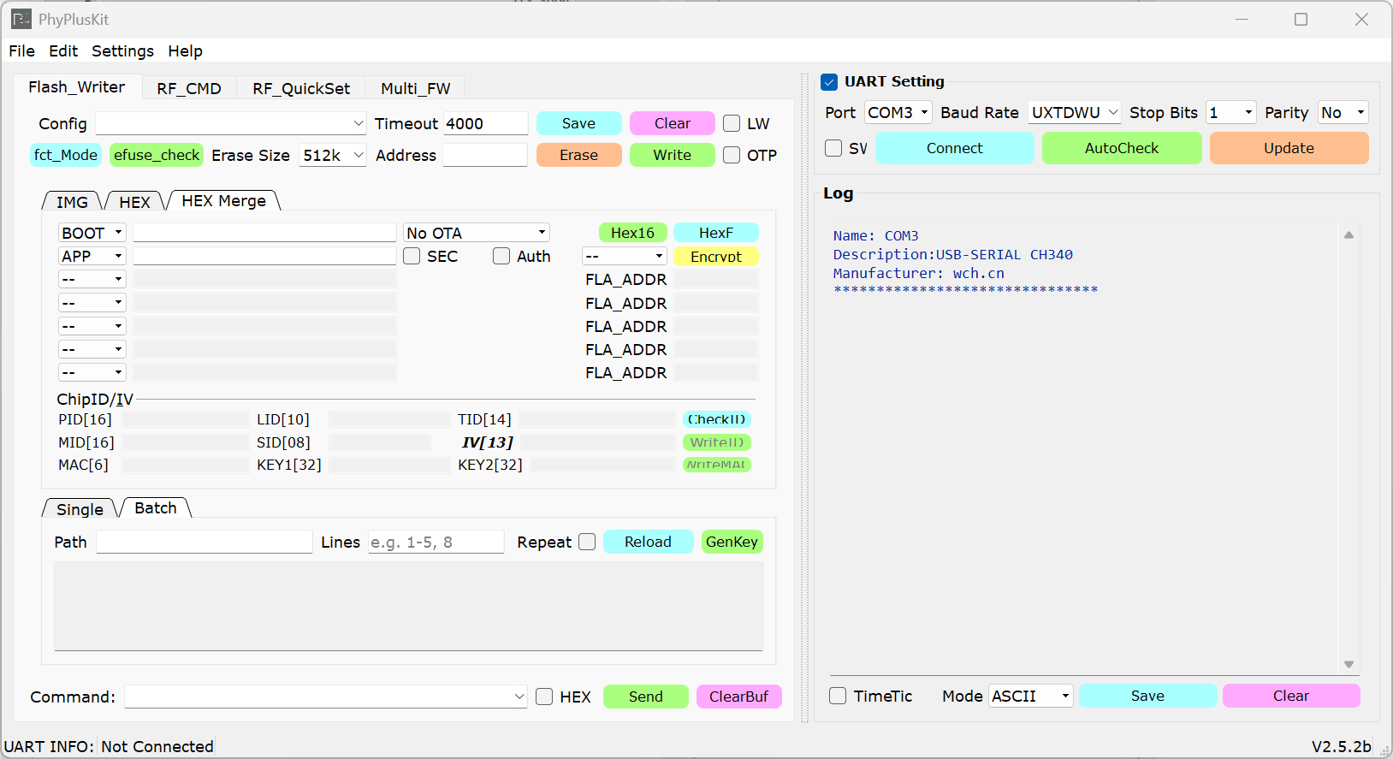The width and height of the screenshot is (1393, 759).
Task: Clear the log with Clear button
Action: (1290, 696)
